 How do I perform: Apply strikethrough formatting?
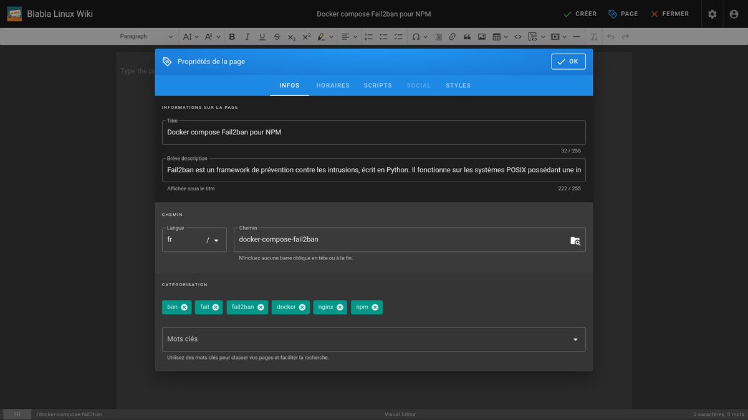277,37
